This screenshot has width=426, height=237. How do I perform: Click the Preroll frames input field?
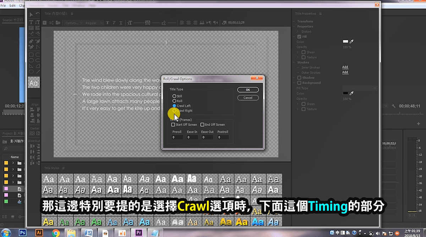tap(177, 137)
